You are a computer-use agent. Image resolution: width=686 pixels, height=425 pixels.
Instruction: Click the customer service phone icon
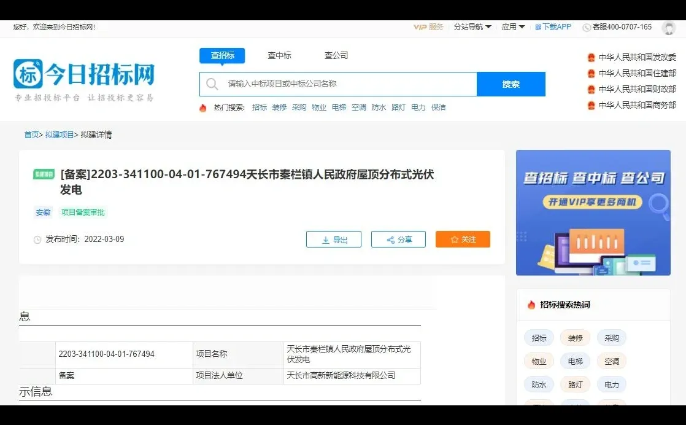pyautogui.click(x=586, y=27)
